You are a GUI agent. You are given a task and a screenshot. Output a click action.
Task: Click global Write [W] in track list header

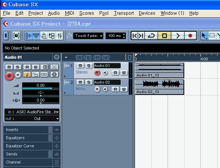tap(106, 57)
